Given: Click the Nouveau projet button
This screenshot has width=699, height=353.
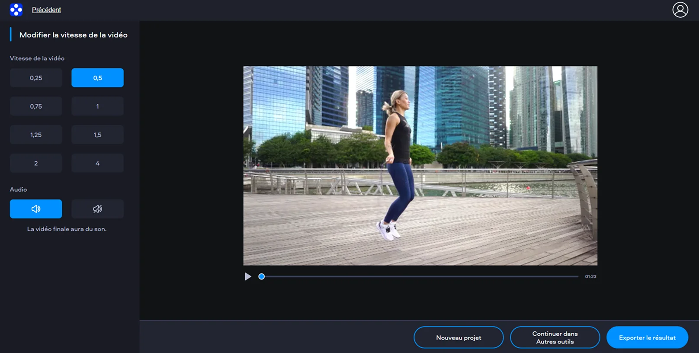Looking at the screenshot, I should tap(459, 337).
